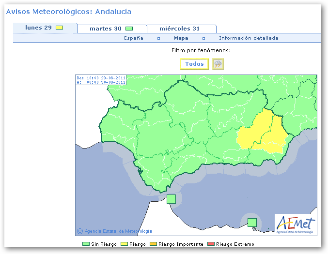Click the Melilla green square on map
Viewport: 328px width, 254px height.
[x=252, y=222]
